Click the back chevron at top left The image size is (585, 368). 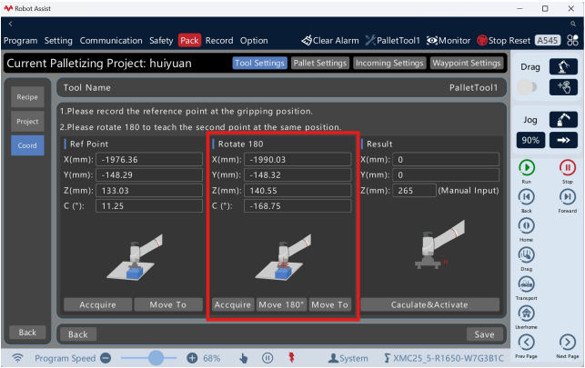(x=10, y=24)
